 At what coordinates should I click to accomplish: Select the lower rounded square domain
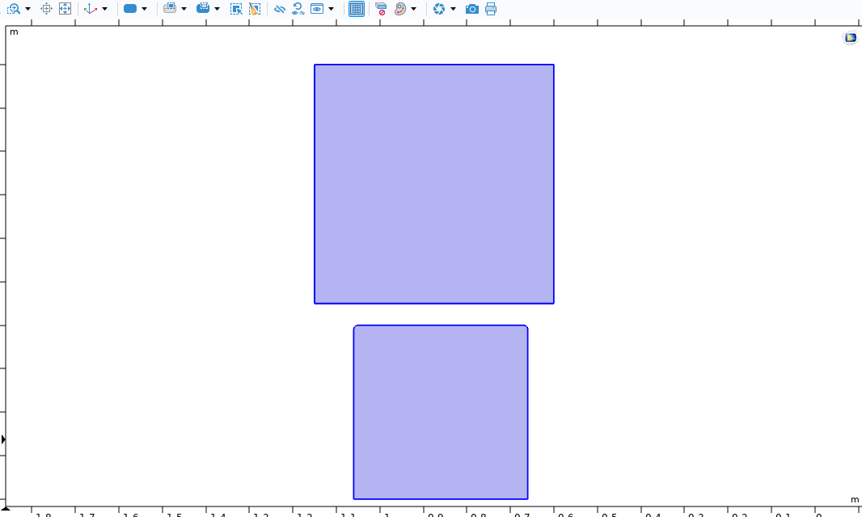tap(441, 412)
